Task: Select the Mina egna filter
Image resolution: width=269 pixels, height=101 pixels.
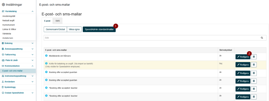Action: [74, 29]
